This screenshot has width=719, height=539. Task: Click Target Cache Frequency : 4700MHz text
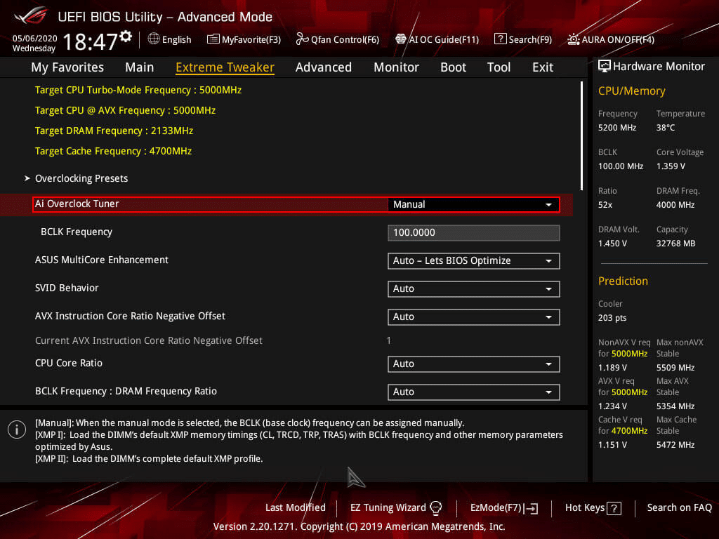(x=113, y=151)
